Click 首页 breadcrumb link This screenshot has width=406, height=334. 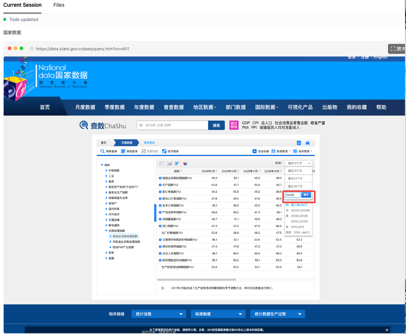click(x=103, y=143)
